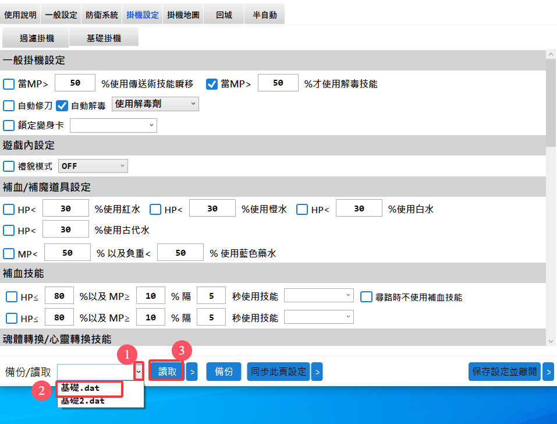Toggle the 禮貌模式 checkbox

[9, 166]
